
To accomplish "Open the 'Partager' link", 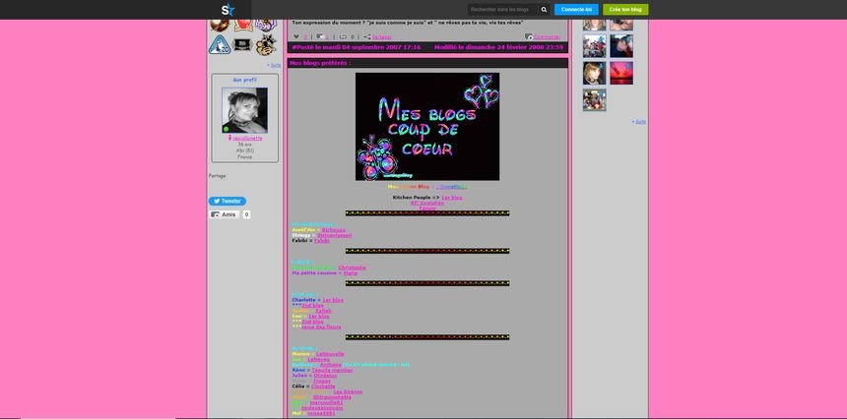I will (x=382, y=37).
